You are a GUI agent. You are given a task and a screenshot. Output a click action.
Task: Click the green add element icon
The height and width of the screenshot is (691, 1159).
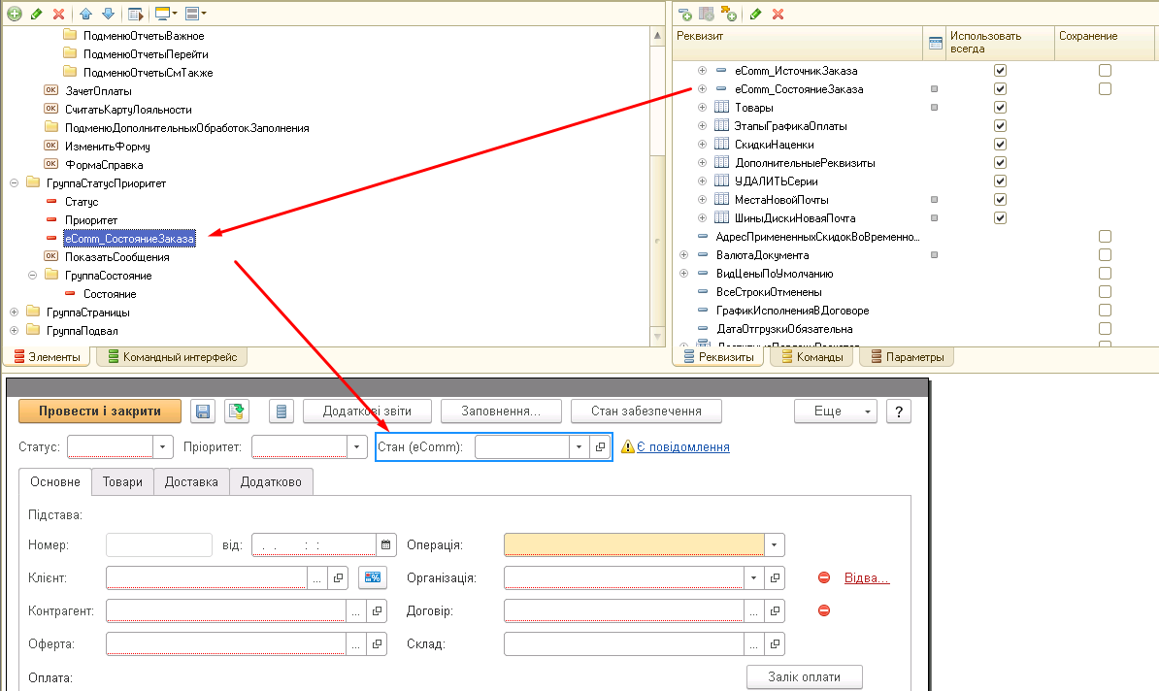[x=14, y=14]
